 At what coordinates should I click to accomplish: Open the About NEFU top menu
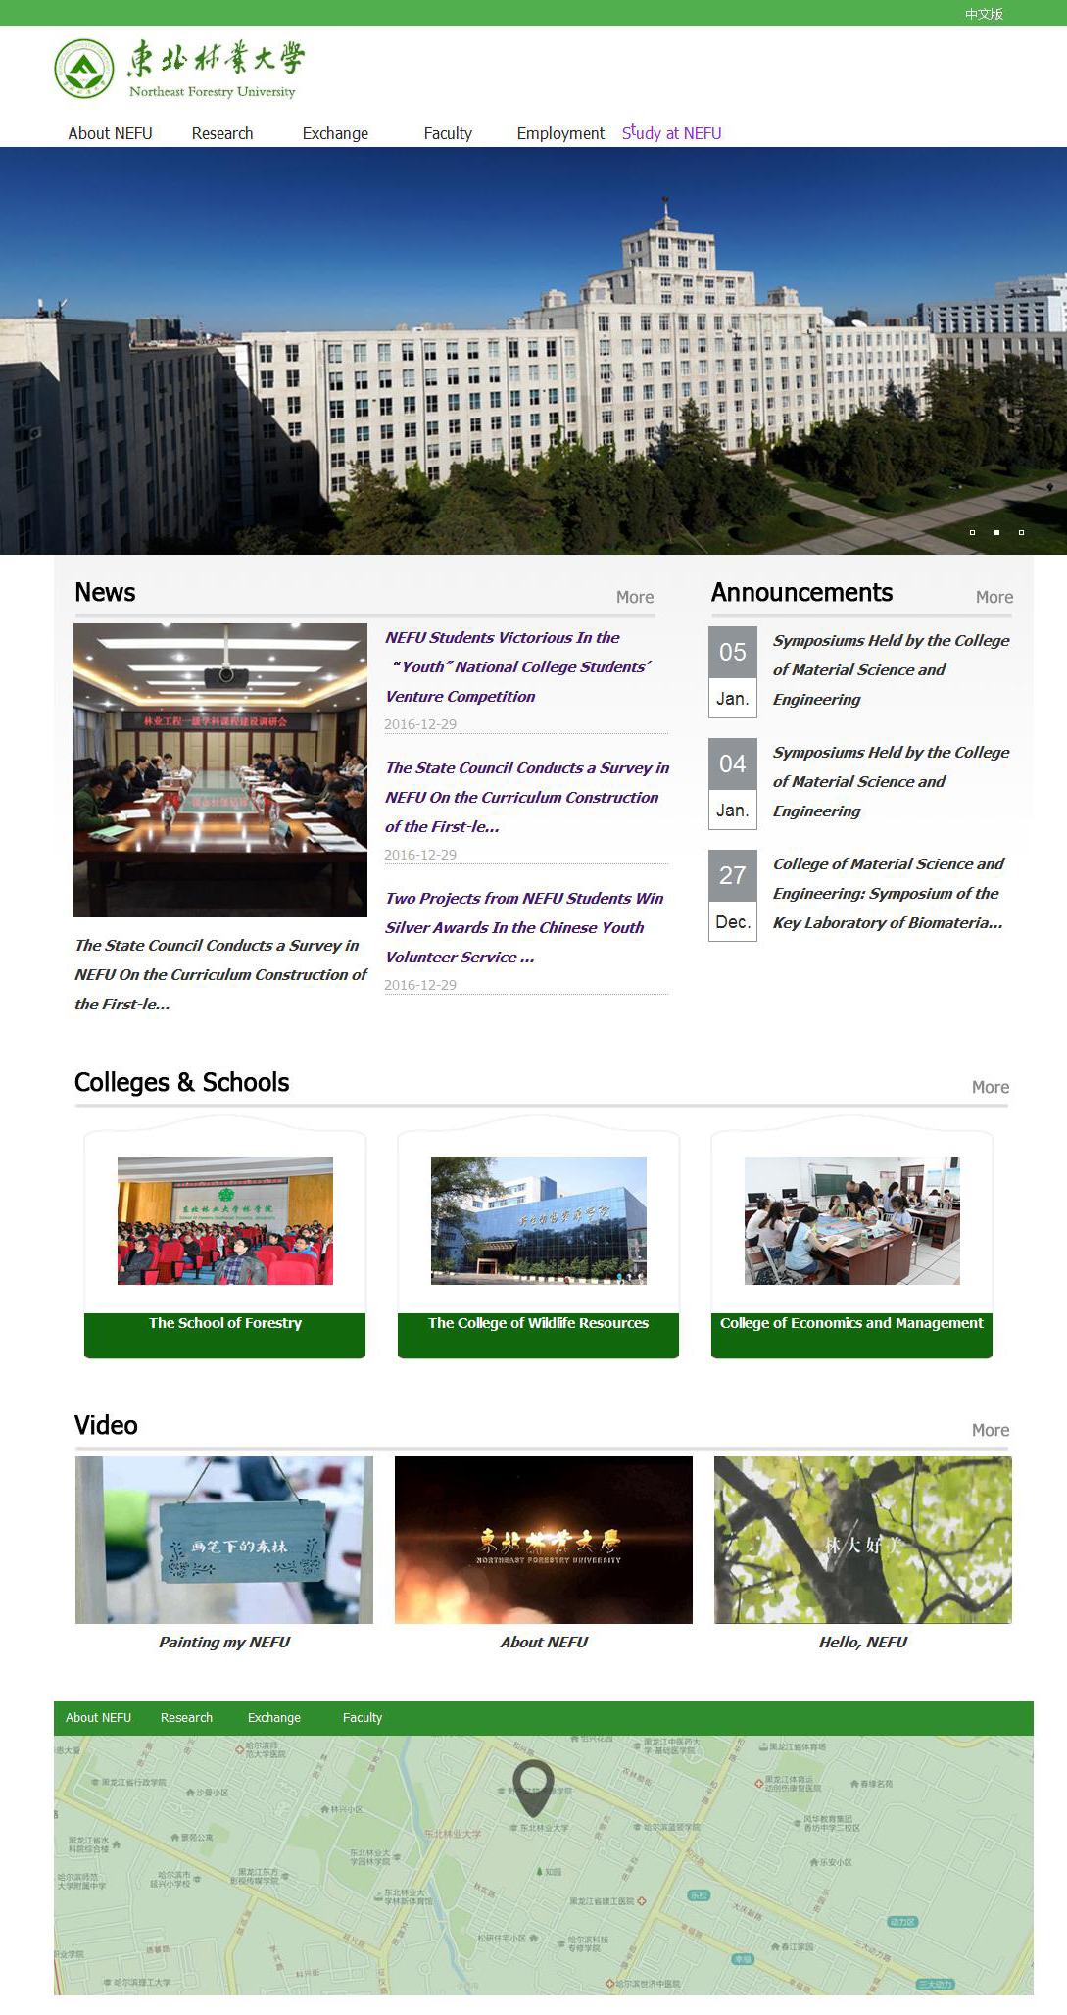[110, 133]
